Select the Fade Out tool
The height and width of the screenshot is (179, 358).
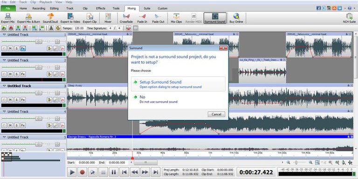(x=158, y=18)
